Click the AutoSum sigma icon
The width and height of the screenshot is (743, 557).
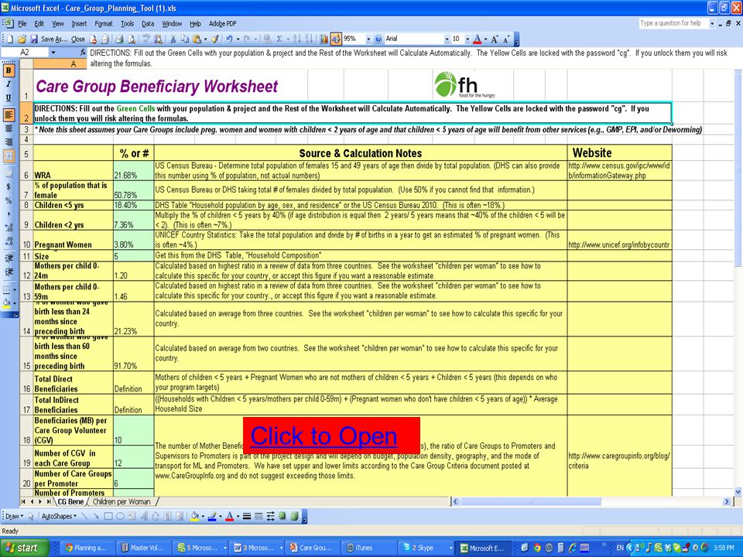[279, 39]
